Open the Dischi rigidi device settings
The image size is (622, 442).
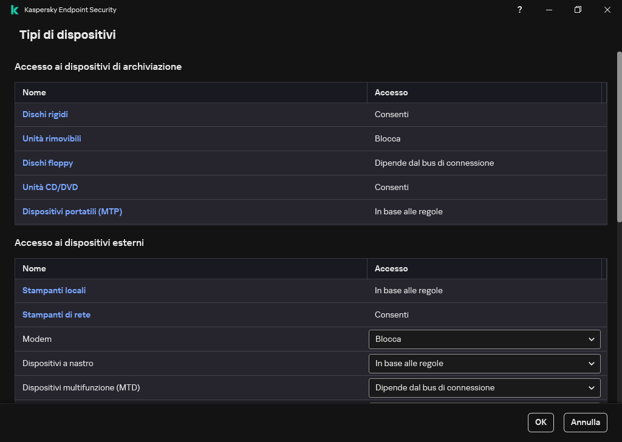(x=45, y=114)
